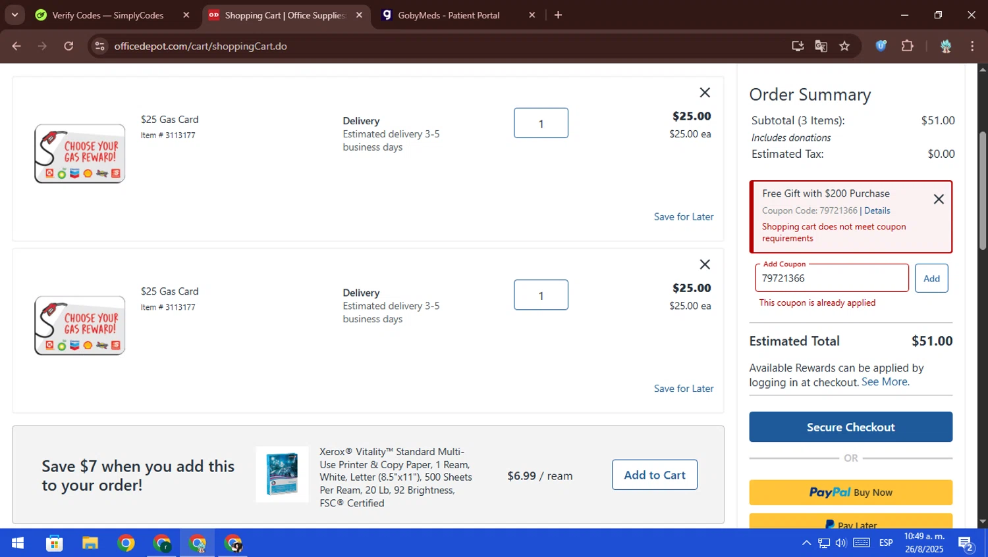
Task: Close the GobyMeds Patient Portal tab
Action: (x=532, y=15)
